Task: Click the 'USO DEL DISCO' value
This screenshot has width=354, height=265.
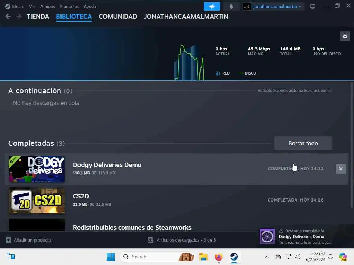Action: tap(326, 51)
